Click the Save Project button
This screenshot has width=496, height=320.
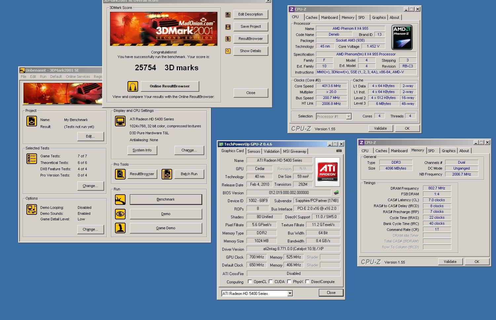pos(250,27)
